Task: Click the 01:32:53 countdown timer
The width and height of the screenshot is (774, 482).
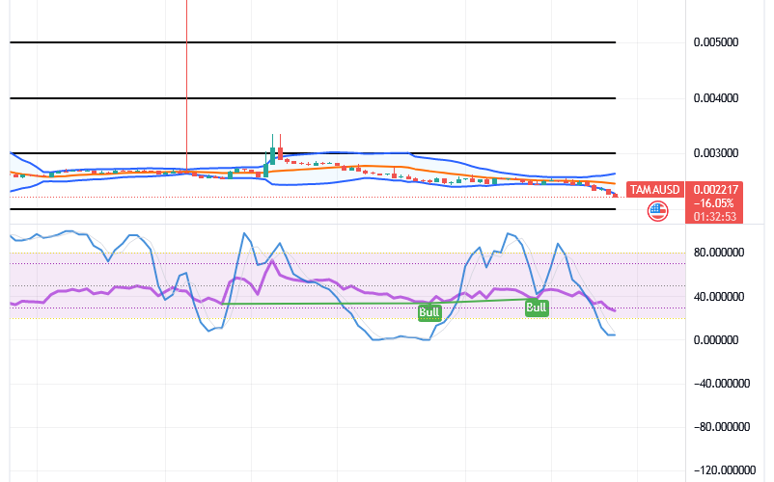Action: (x=715, y=216)
